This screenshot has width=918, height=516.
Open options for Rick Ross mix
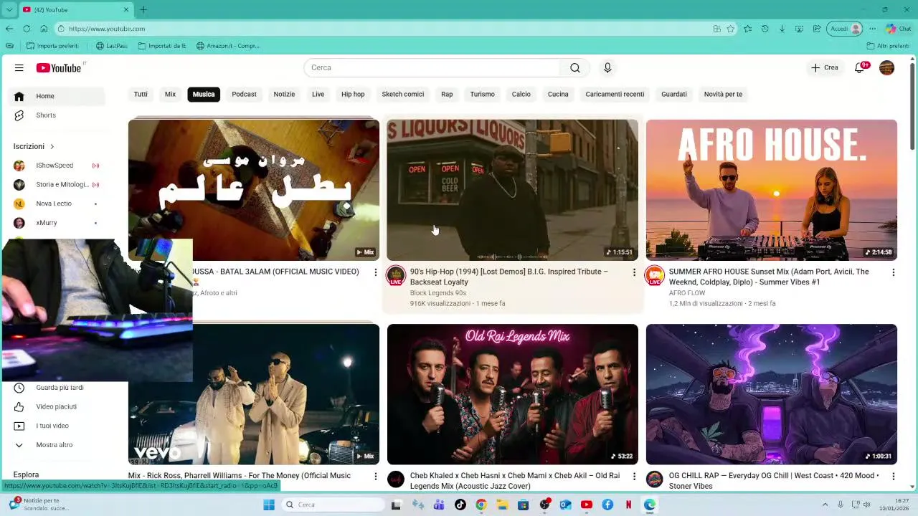pos(375,476)
